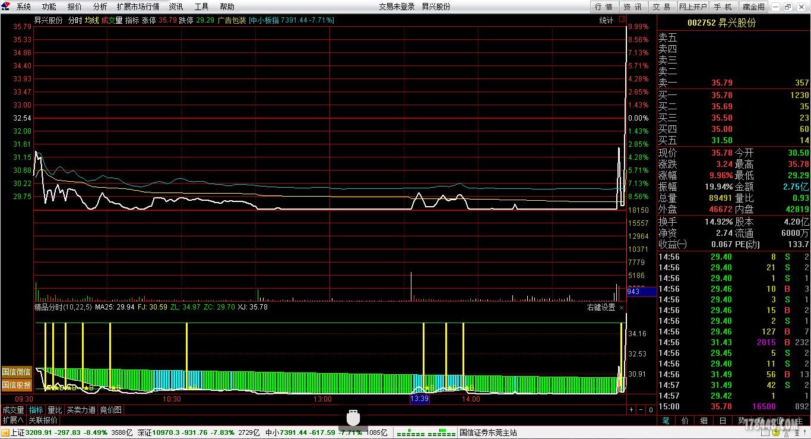The image size is (811, 439).
Task: Select the 笔 tab under the tick list
Action: (x=666, y=420)
